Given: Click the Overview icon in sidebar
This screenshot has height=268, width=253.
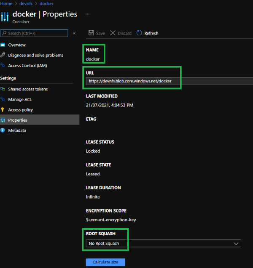Looking at the screenshot, I should (3, 45).
